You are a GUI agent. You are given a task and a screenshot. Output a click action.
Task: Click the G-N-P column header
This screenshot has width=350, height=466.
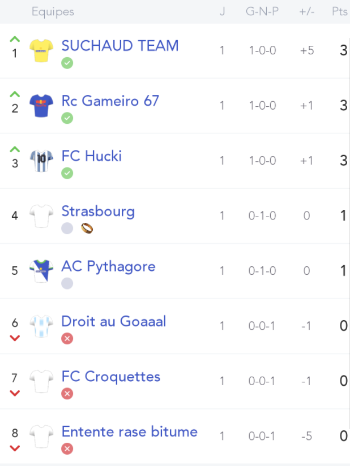(262, 11)
